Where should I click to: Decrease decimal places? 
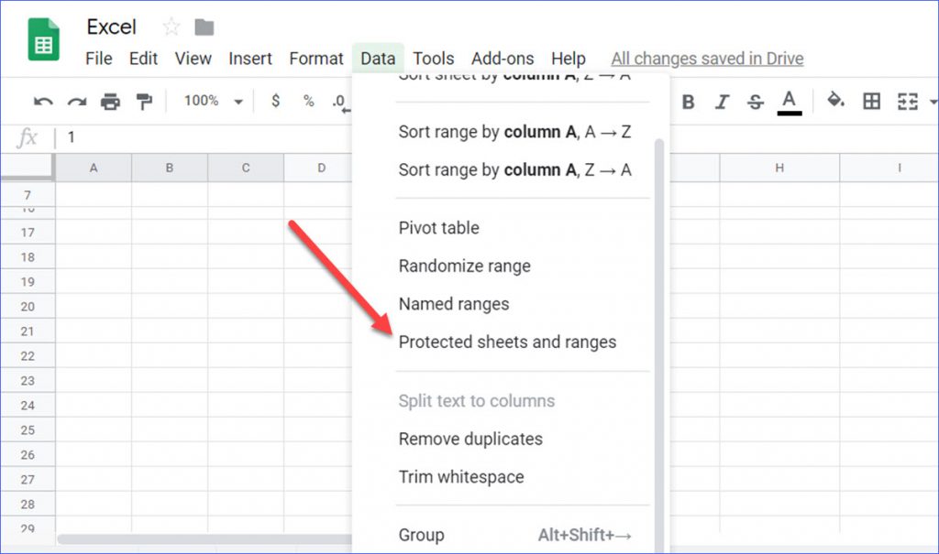click(x=341, y=101)
